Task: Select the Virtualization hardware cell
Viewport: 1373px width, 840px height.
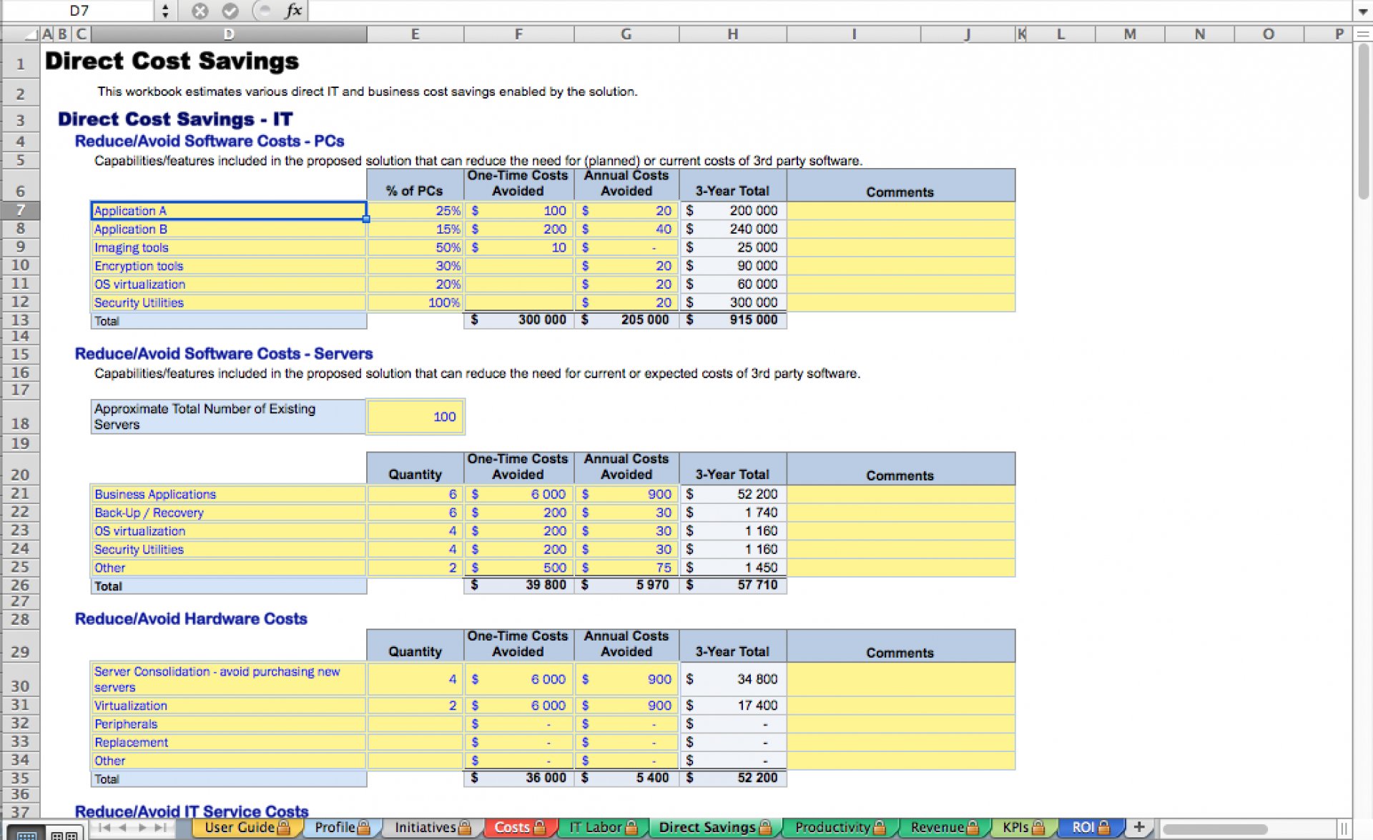Action: pyautogui.click(x=229, y=706)
